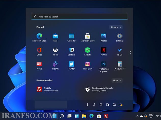161x120 pixels.
Task: Click the user profile area in Start footer
Action: tap(51, 105)
